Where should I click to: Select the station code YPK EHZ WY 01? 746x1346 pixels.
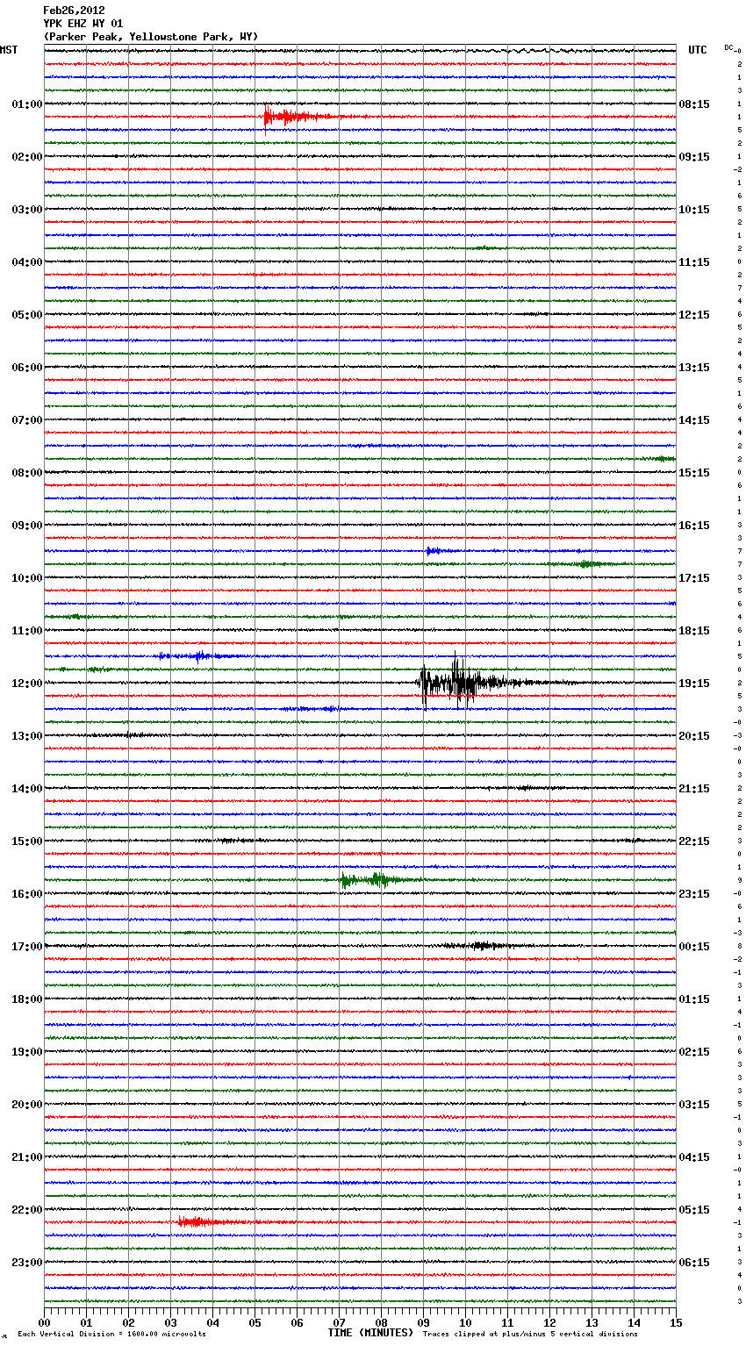pyautogui.click(x=83, y=24)
